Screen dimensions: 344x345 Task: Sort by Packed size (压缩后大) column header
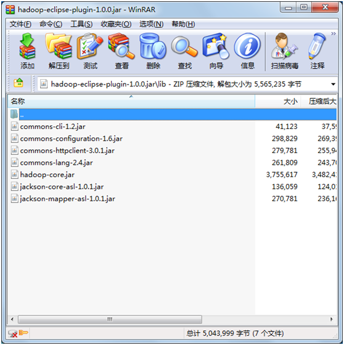(319, 101)
